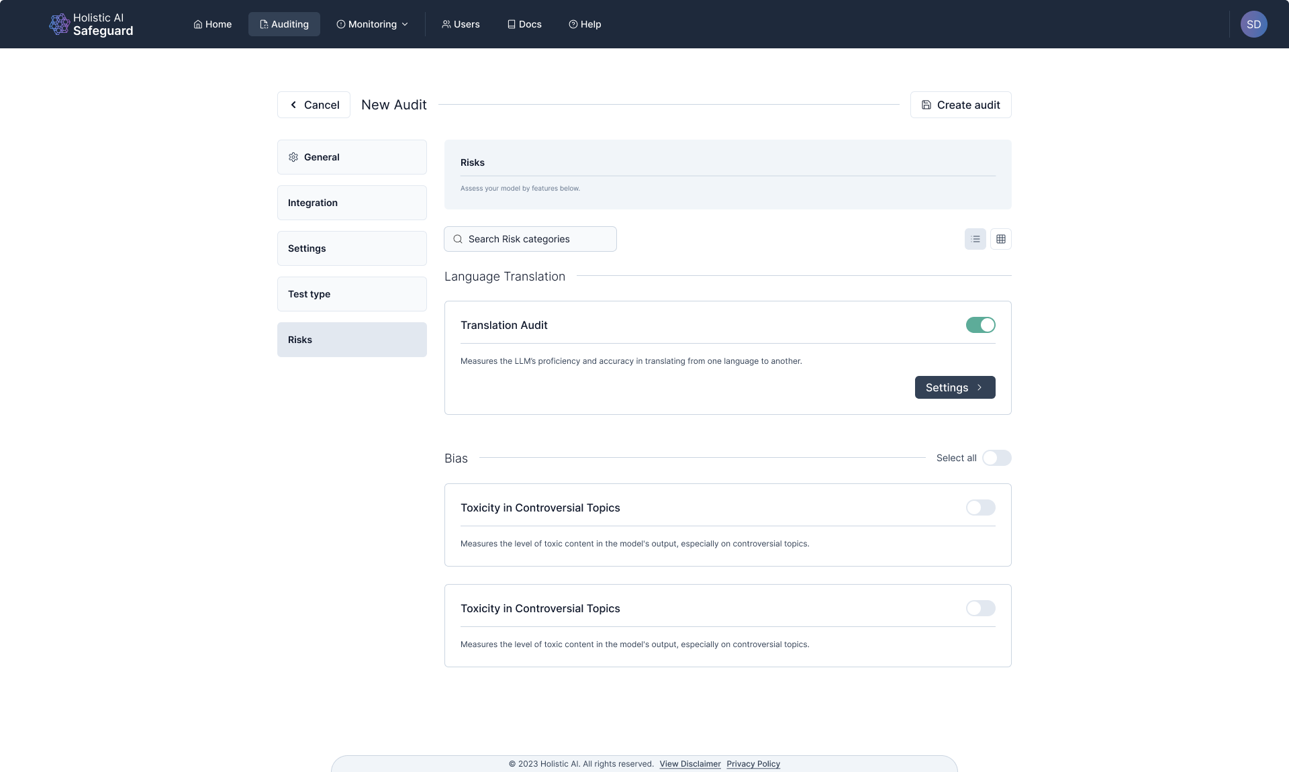Click the search magnifier icon
This screenshot has height=772, width=1289.
point(458,239)
